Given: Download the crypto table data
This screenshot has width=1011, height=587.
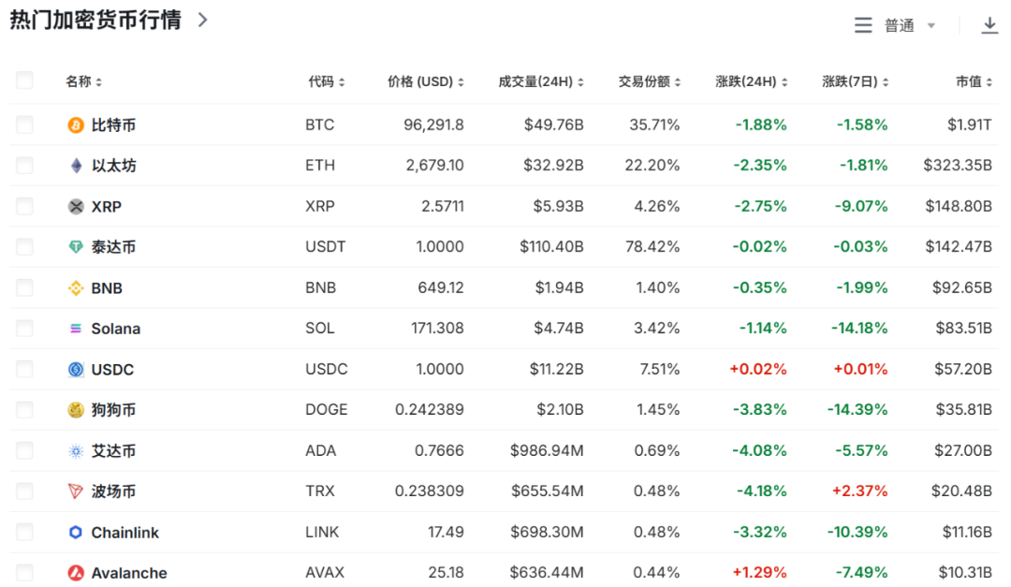Looking at the screenshot, I should [x=989, y=25].
